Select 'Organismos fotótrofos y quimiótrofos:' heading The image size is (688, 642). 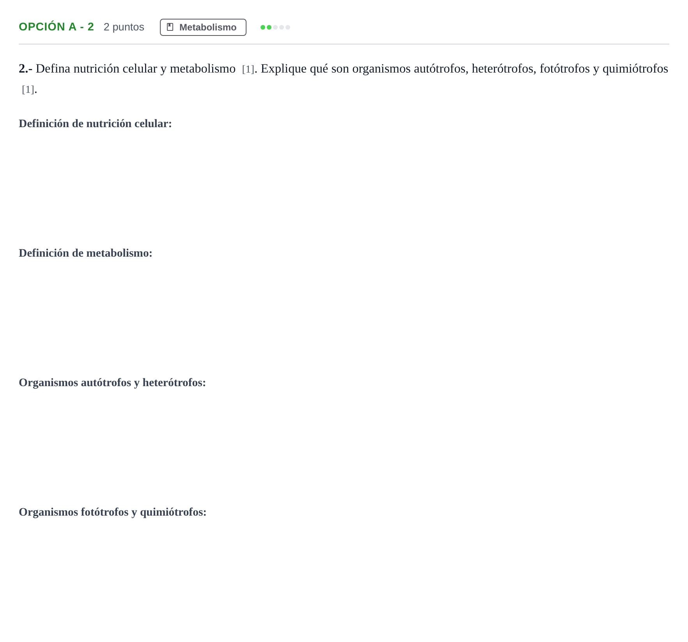112,512
